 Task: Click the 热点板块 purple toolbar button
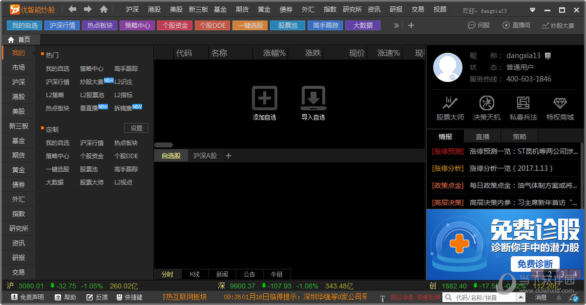point(100,25)
